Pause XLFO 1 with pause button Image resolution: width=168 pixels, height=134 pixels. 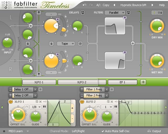tap(44, 107)
